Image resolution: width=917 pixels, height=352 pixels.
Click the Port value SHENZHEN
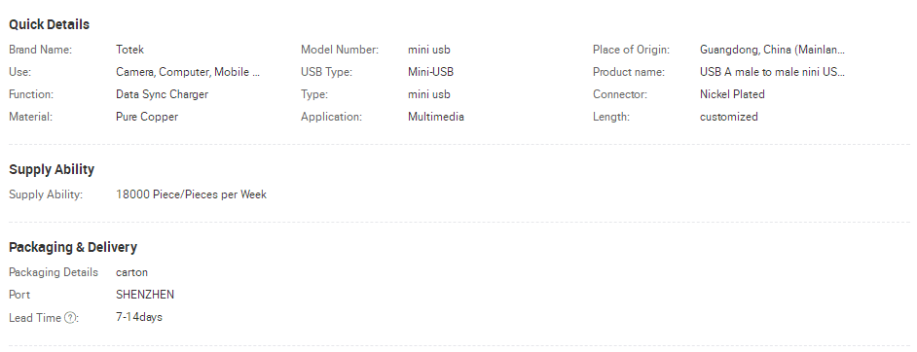click(x=145, y=295)
